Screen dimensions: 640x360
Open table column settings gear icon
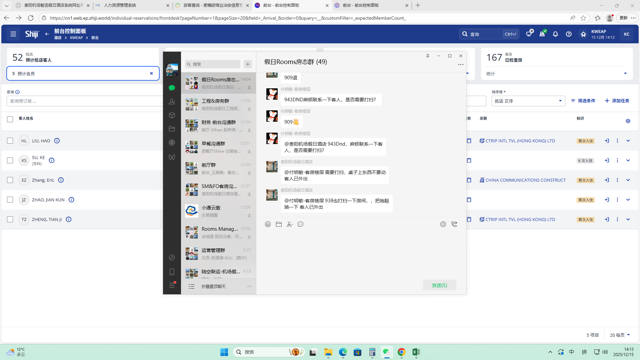628,121
